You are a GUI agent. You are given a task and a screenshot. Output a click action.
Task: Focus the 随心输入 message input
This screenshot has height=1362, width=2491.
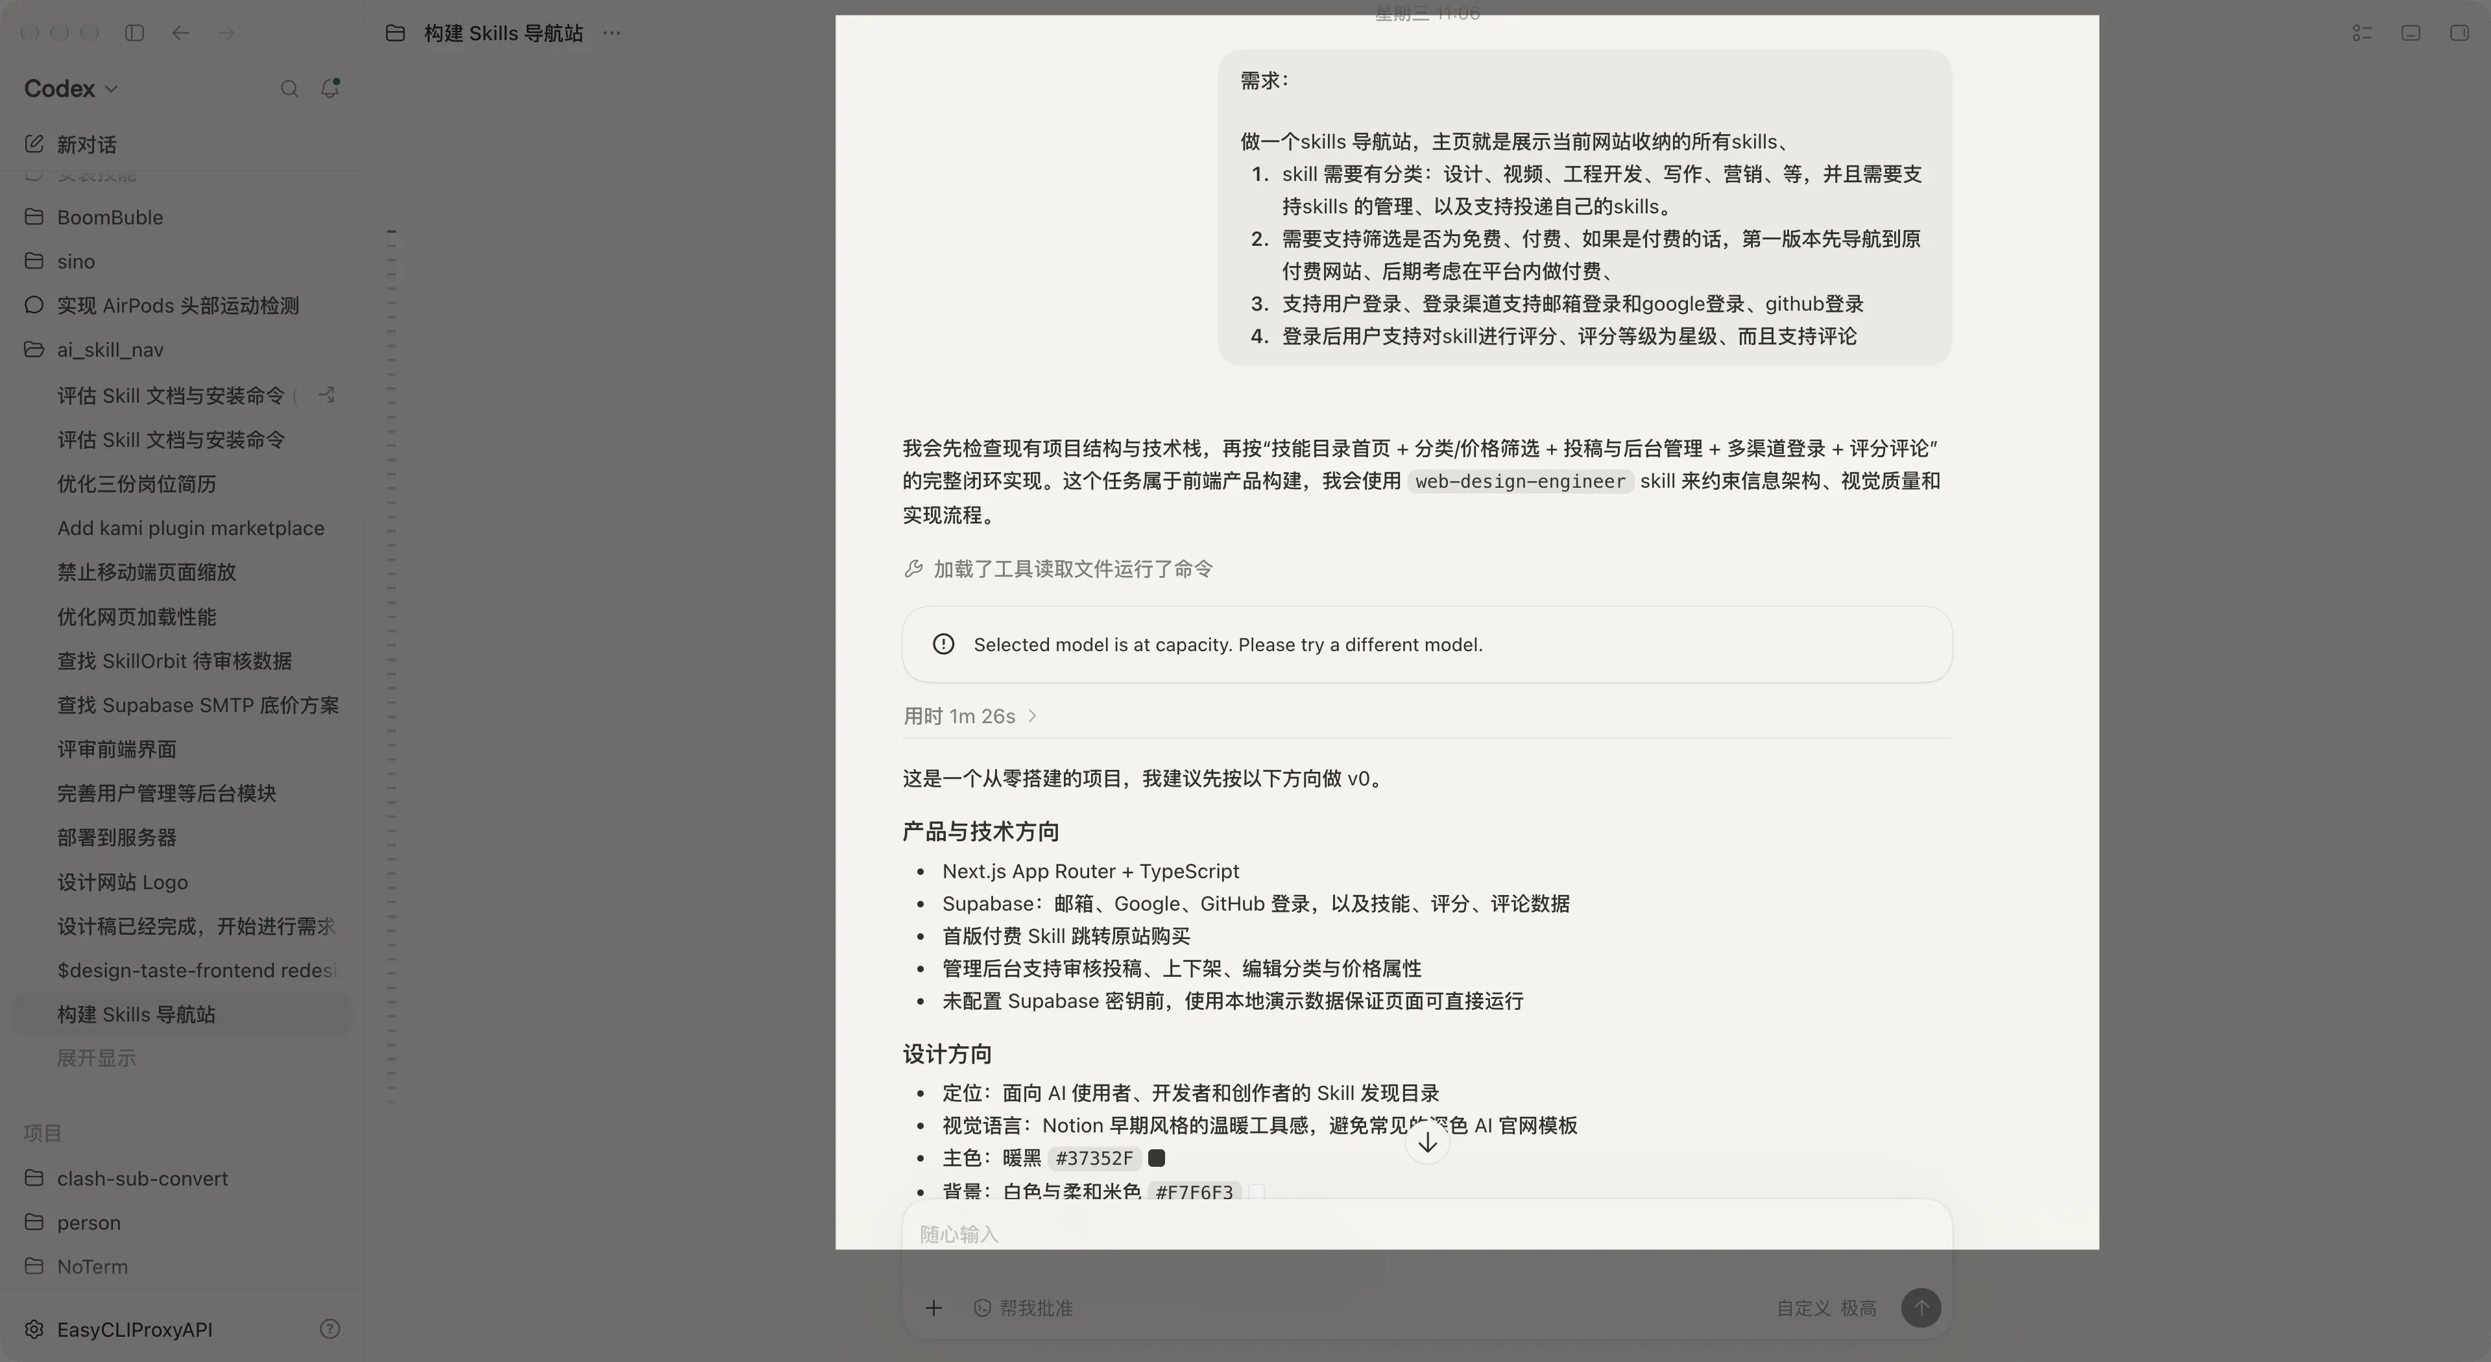click(1427, 1234)
